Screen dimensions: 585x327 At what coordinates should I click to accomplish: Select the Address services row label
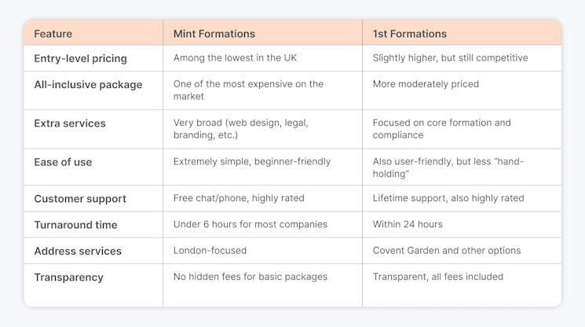pos(78,251)
